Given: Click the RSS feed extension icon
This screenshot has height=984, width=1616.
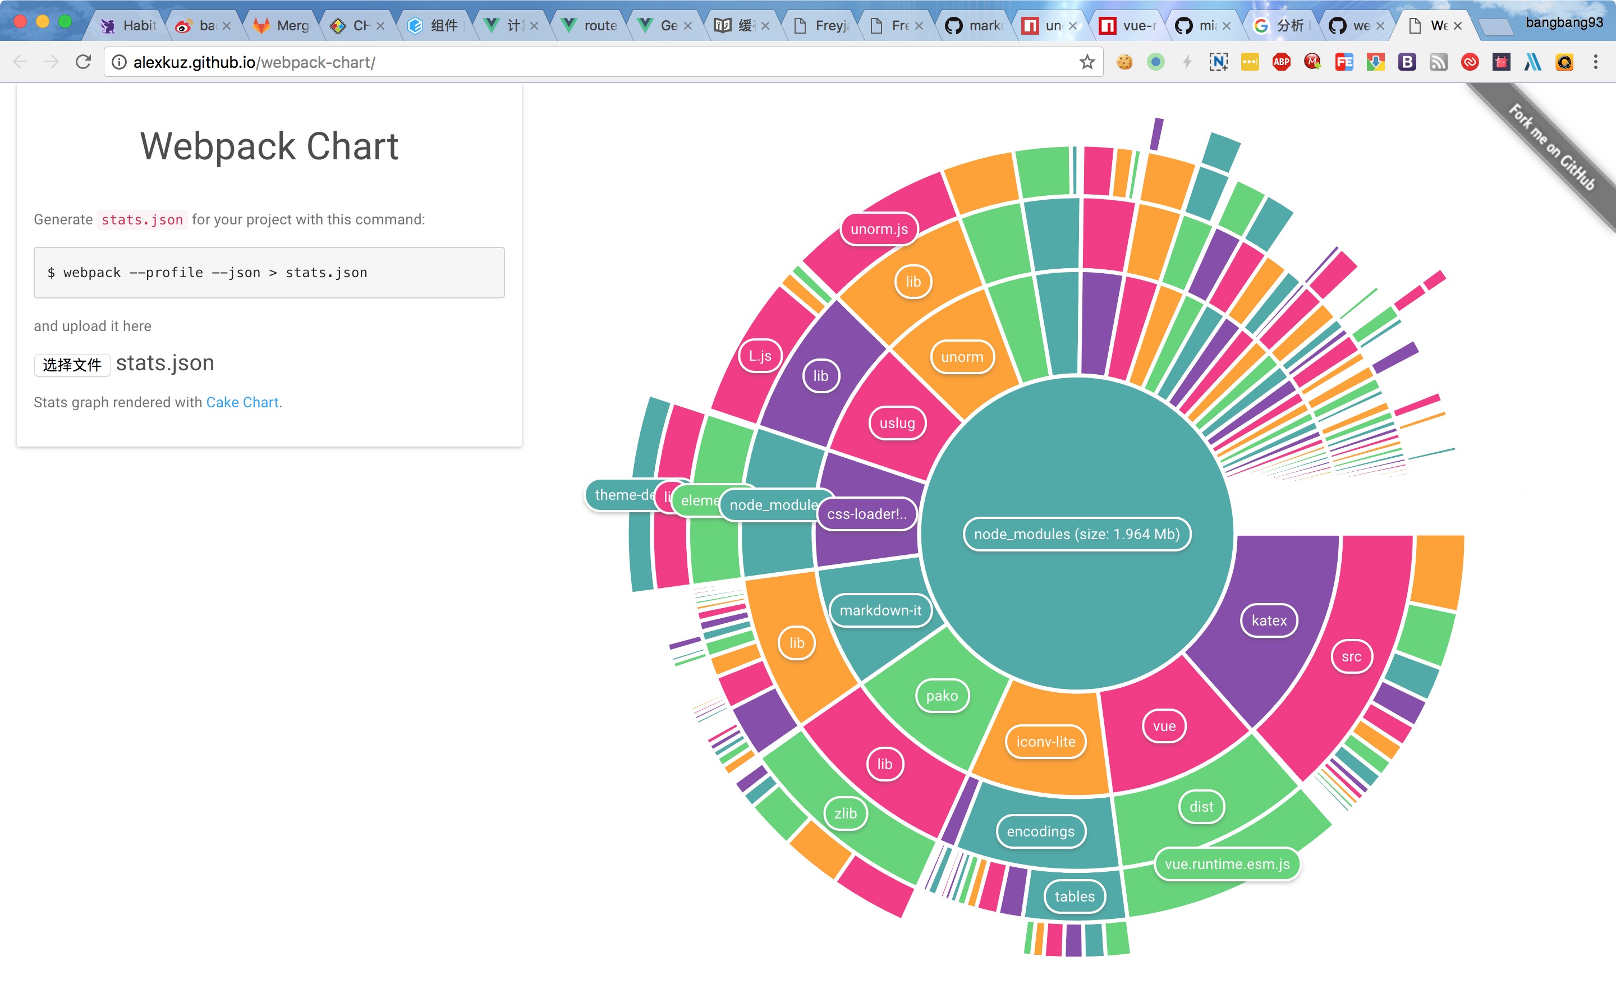Looking at the screenshot, I should 1438,62.
